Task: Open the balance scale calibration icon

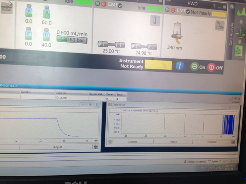Action: (240, 32)
